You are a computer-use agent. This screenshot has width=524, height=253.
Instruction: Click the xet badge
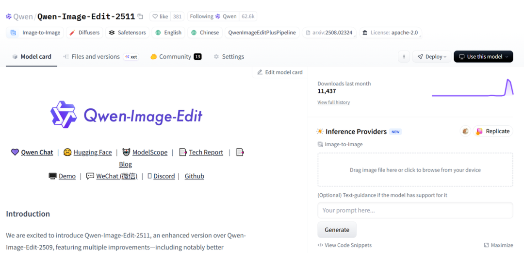pyautogui.click(x=131, y=57)
